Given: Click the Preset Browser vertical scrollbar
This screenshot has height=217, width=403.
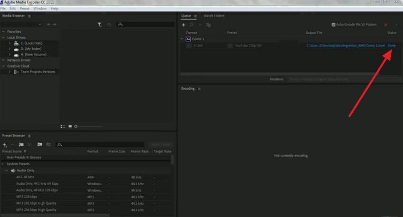Looking at the screenshot, I should pyautogui.click(x=172, y=160).
